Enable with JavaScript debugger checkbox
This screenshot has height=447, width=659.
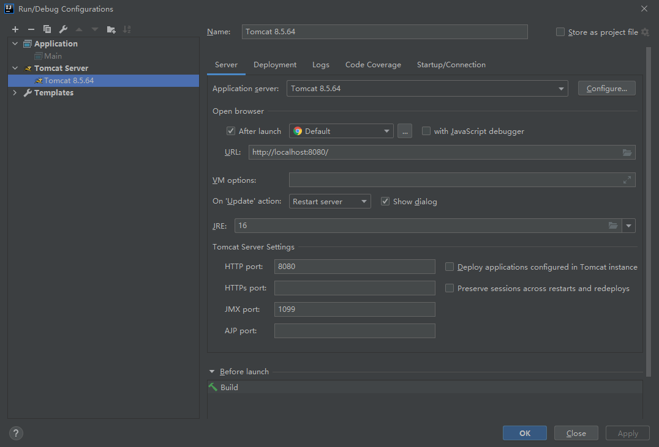[426, 131]
